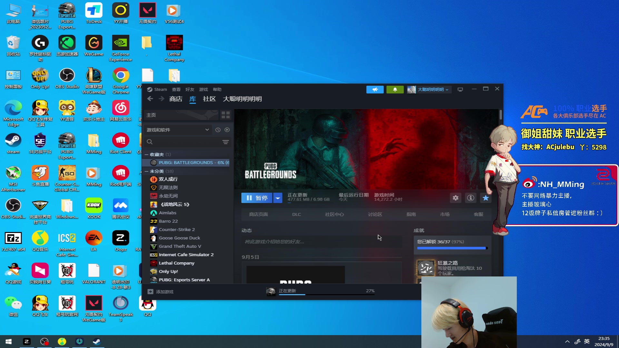Pause the PUBG update
619x348 pixels.
[x=257, y=198]
